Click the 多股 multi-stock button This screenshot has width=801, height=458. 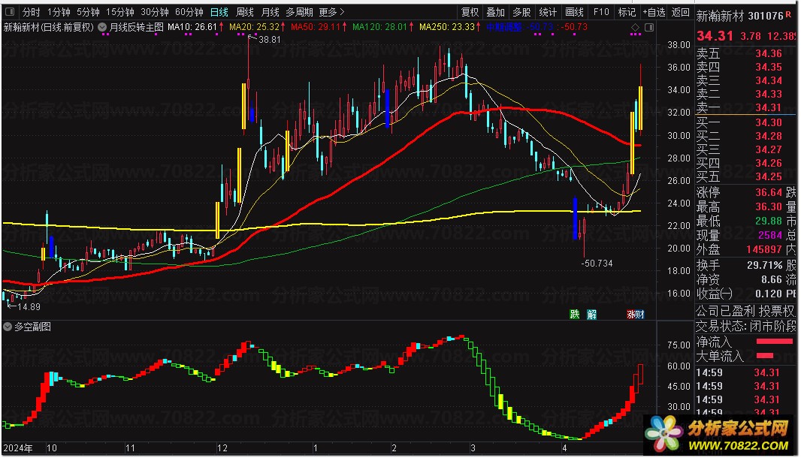coord(521,12)
